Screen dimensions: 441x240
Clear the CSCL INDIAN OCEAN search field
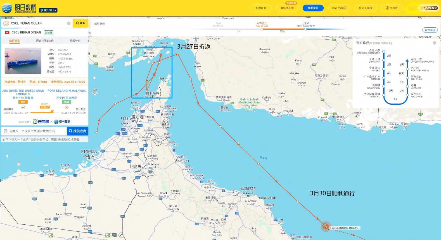pyautogui.click(x=69, y=23)
